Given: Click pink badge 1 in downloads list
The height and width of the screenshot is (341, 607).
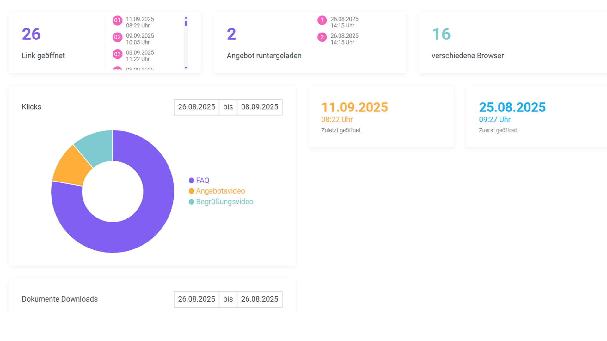Looking at the screenshot, I should point(322,21).
